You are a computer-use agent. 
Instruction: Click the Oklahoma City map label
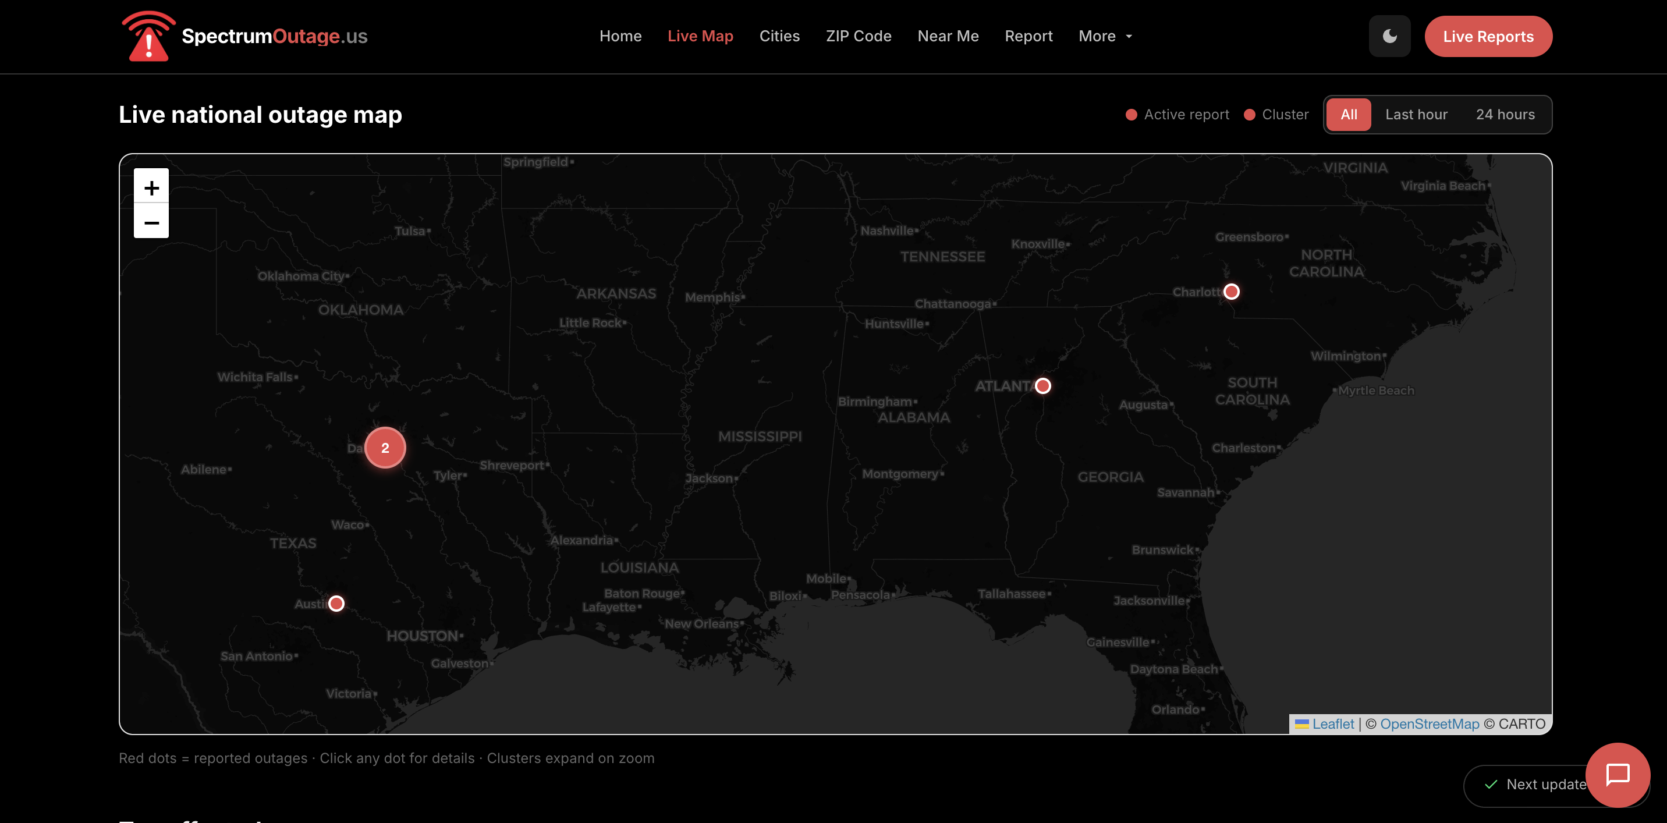pos(301,276)
